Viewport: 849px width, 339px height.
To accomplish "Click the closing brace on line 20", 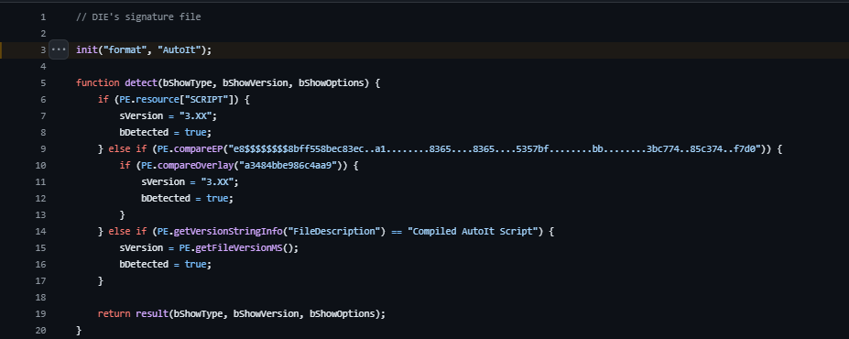I will tap(79, 331).
